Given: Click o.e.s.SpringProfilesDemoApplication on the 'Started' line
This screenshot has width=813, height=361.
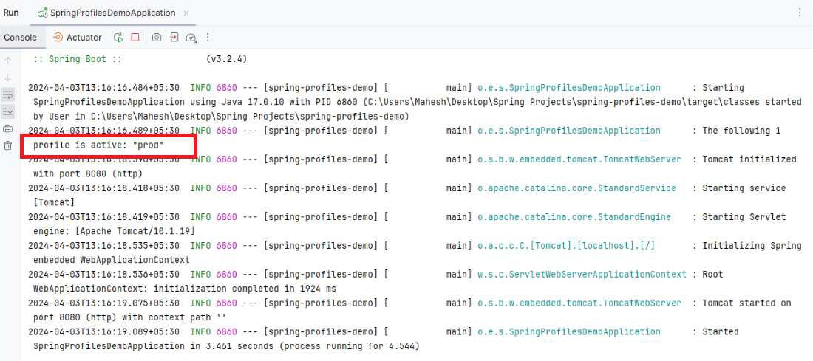Looking at the screenshot, I should coord(569,331).
